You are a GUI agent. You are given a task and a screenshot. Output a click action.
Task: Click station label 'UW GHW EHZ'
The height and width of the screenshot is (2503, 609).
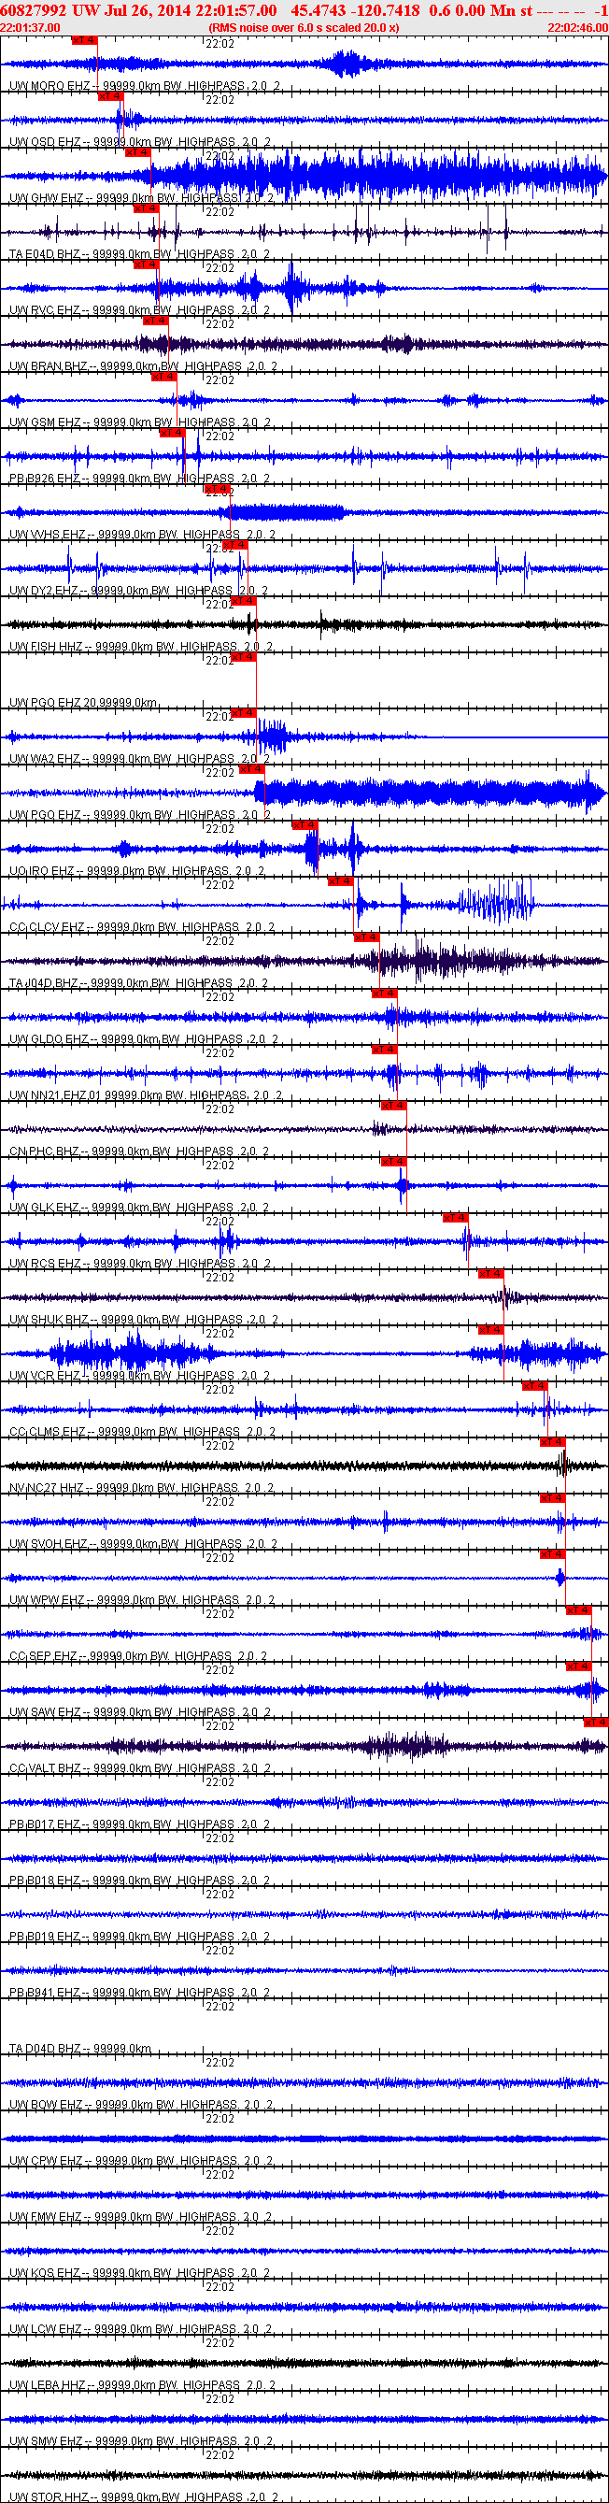click(x=47, y=198)
